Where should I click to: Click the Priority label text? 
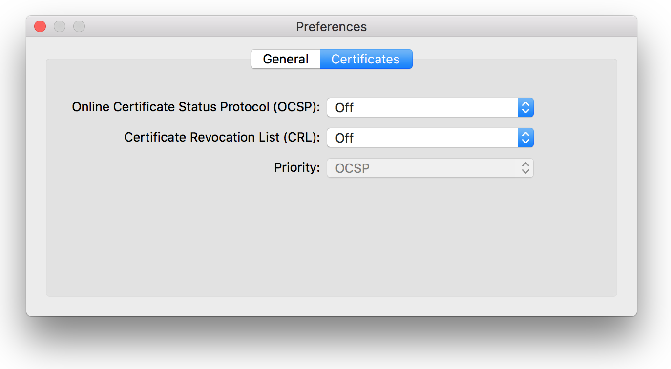pyautogui.click(x=296, y=167)
